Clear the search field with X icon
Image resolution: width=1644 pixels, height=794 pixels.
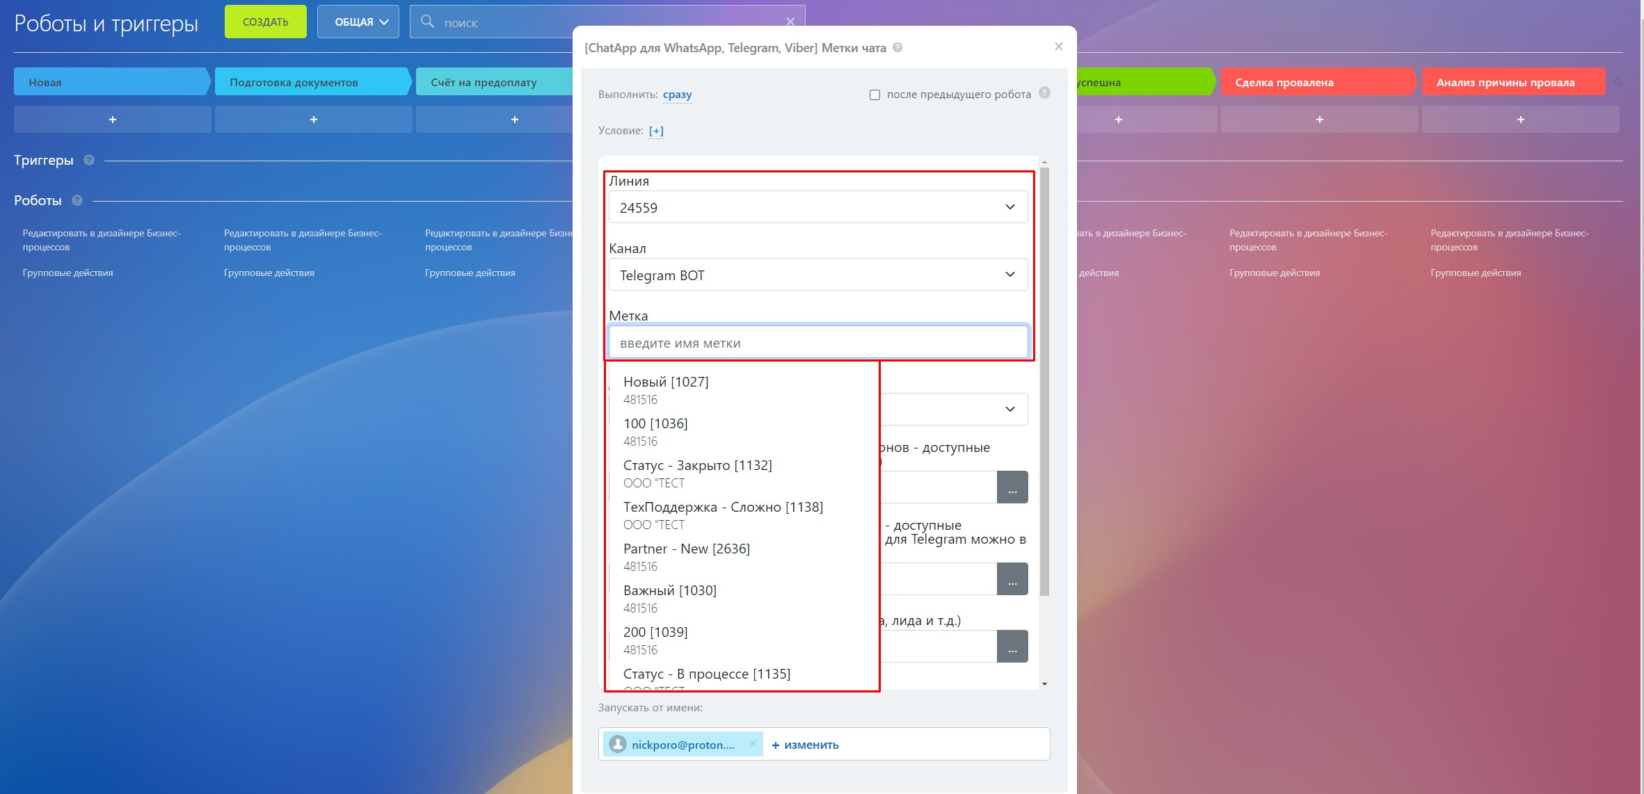click(x=790, y=22)
